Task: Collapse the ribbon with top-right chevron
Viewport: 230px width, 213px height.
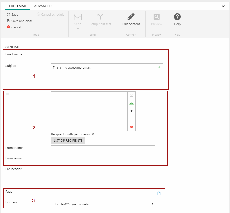Action: coord(223,6)
